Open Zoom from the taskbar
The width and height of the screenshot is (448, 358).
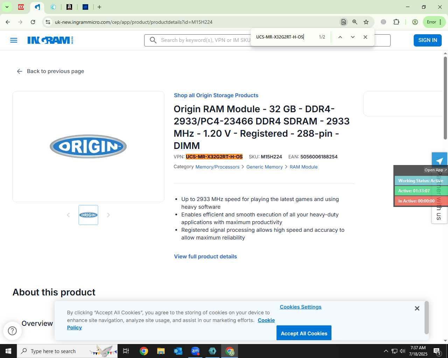coord(195,351)
